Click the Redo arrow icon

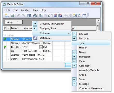point(23,15)
